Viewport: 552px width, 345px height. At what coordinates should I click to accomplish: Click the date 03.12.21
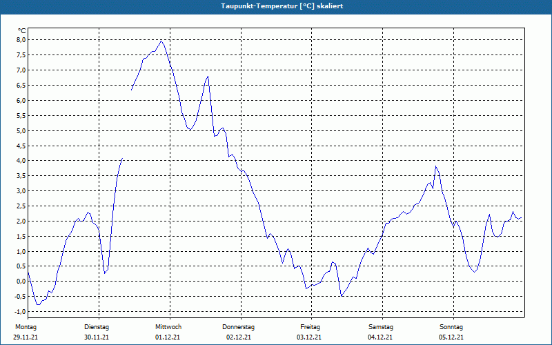tap(309, 337)
